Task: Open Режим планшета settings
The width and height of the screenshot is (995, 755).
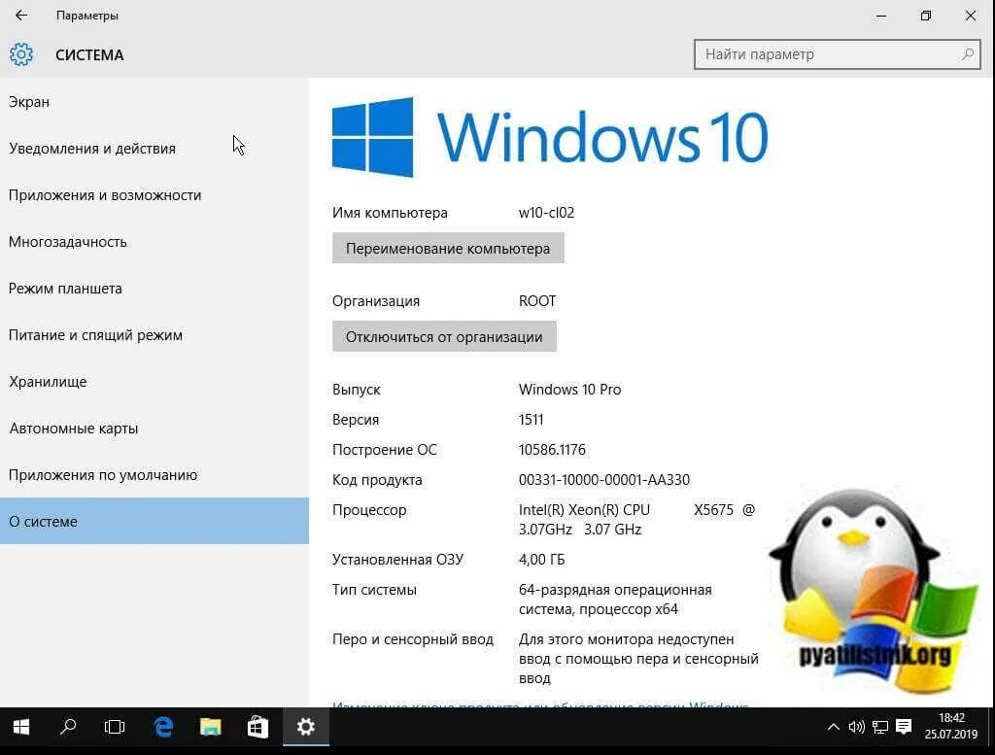Action: (x=154, y=288)
